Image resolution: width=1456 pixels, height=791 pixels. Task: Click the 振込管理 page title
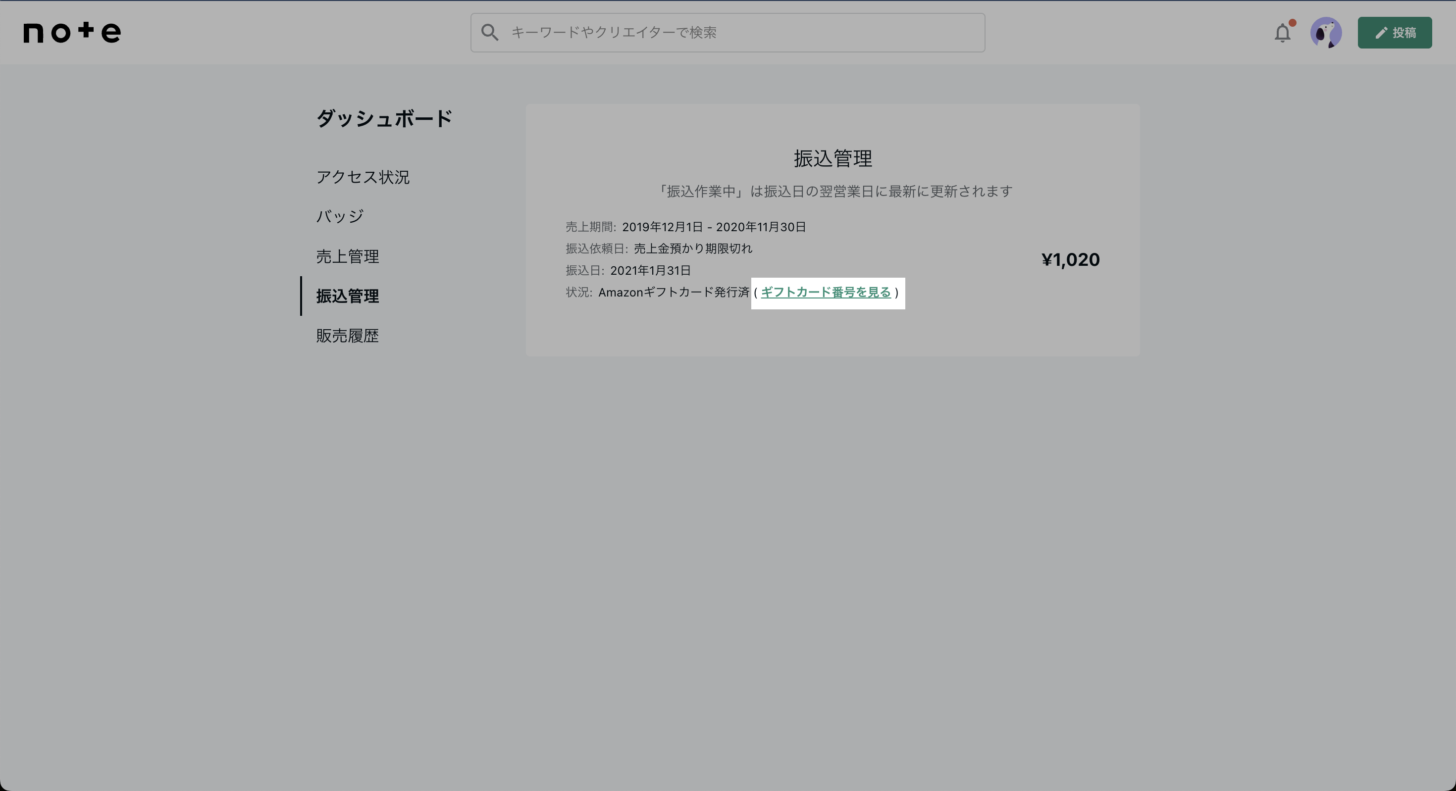832,158
